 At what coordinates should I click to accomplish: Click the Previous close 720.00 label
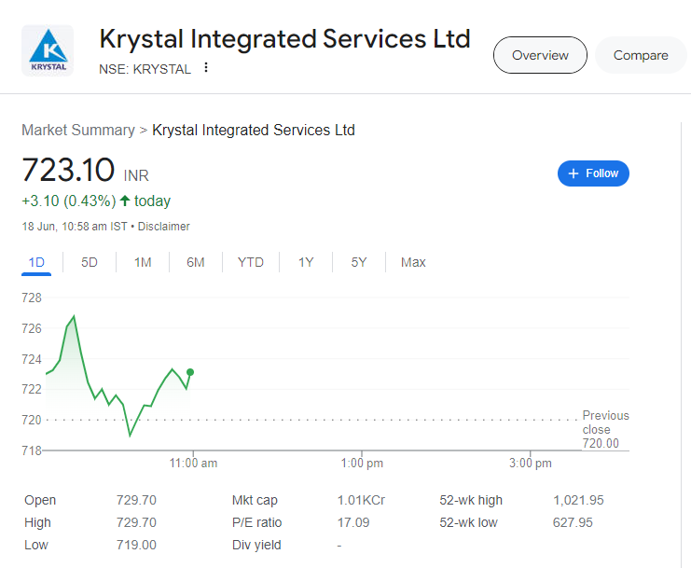(x=605, y=429)
